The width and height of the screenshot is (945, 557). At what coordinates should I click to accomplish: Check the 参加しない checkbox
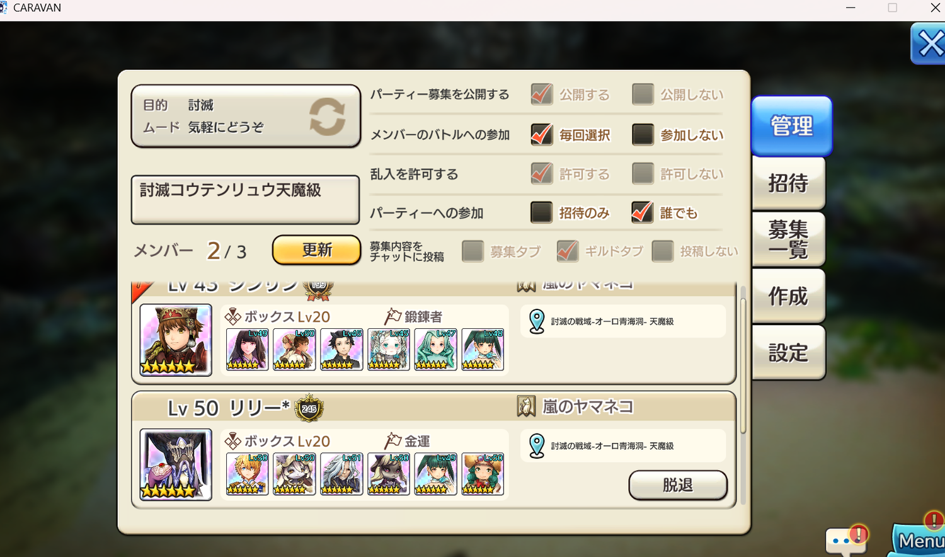[643, 134]
